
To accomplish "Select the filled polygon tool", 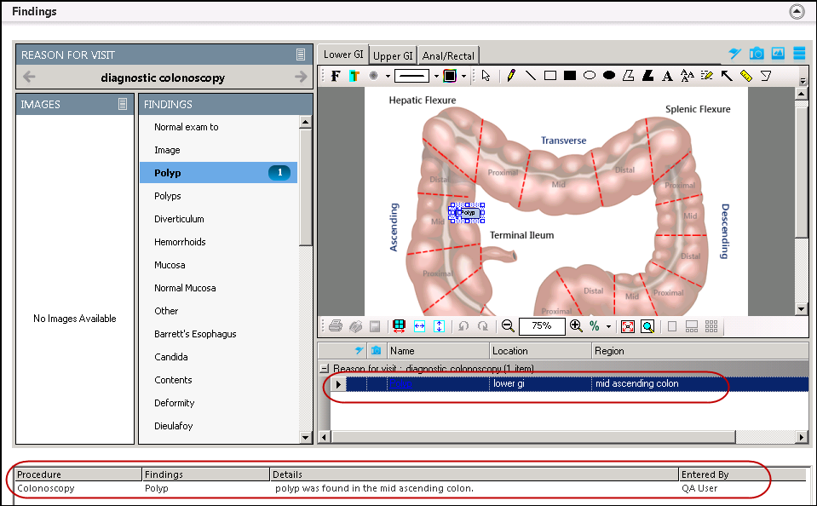I will tap(647, 76).
